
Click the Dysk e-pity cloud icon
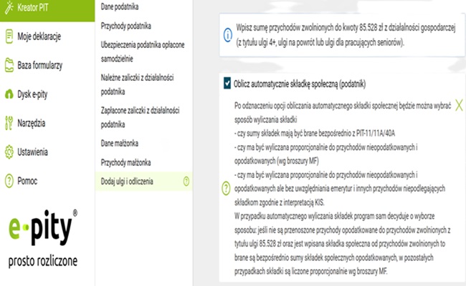9,94
